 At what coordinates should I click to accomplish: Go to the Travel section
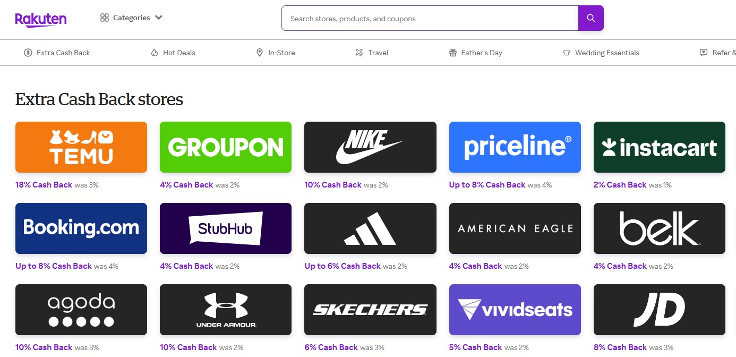372,53
